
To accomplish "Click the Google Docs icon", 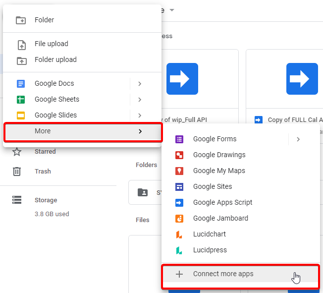I will [21, 84].
